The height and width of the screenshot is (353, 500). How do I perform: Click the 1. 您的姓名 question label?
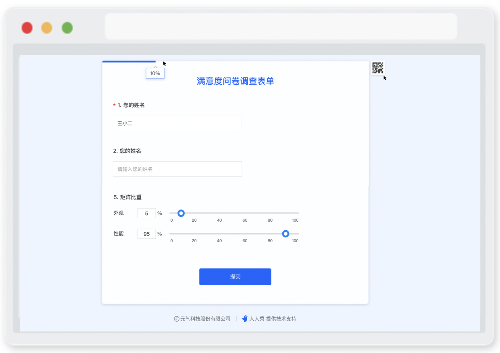pyautogui.click(x=131, y=105)
